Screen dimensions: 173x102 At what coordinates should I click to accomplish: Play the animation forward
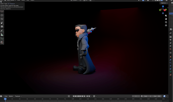(80, 96)
